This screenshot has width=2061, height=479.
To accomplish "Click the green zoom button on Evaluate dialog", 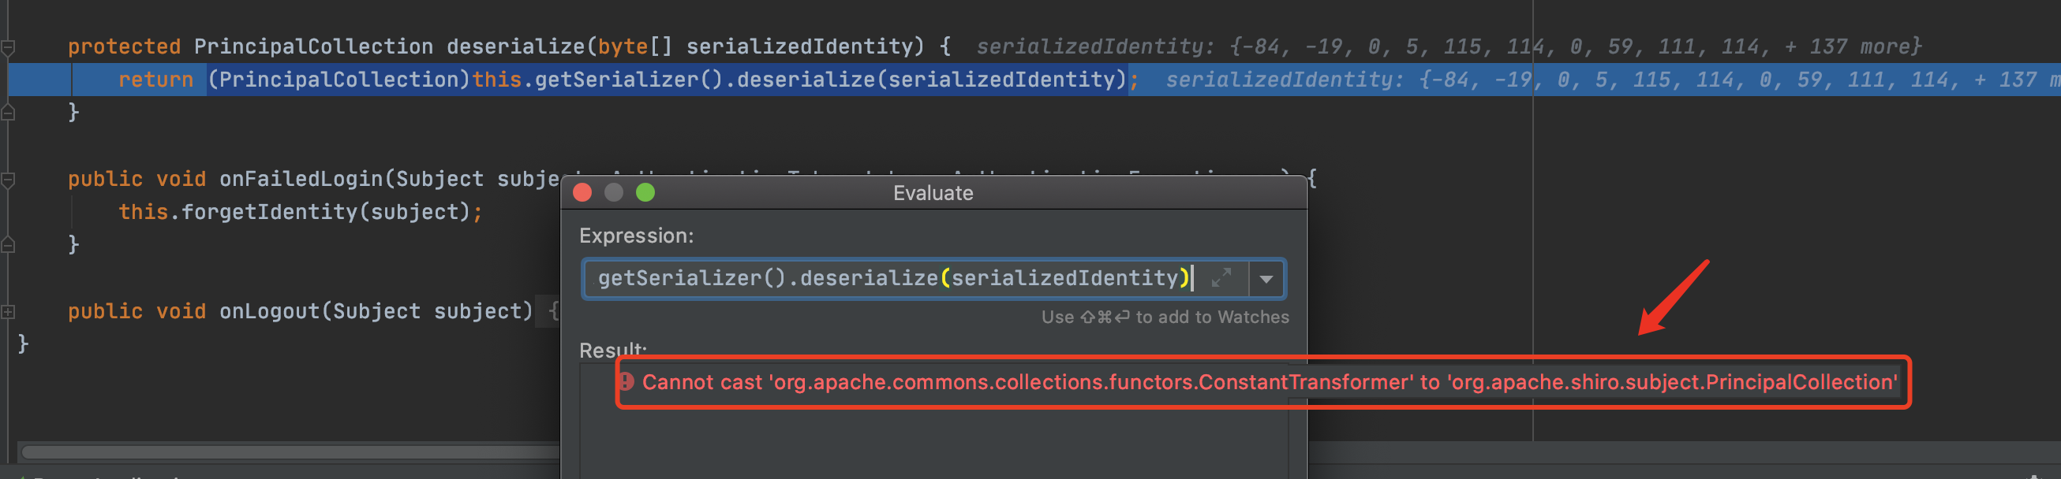I will click(645, 192).
